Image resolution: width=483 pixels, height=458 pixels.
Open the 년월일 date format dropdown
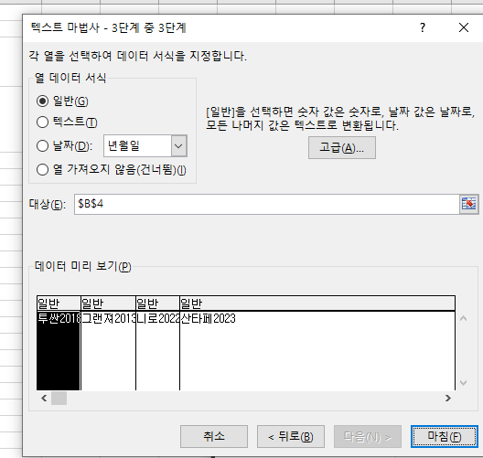179,146
